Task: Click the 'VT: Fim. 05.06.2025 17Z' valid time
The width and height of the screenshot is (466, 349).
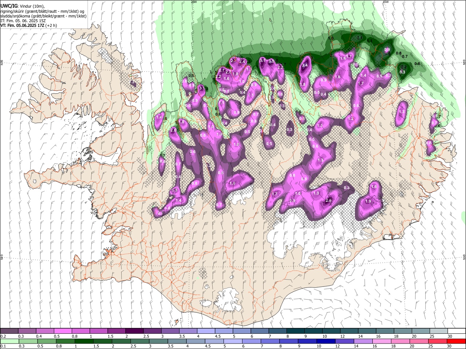Action: point(23,25)
